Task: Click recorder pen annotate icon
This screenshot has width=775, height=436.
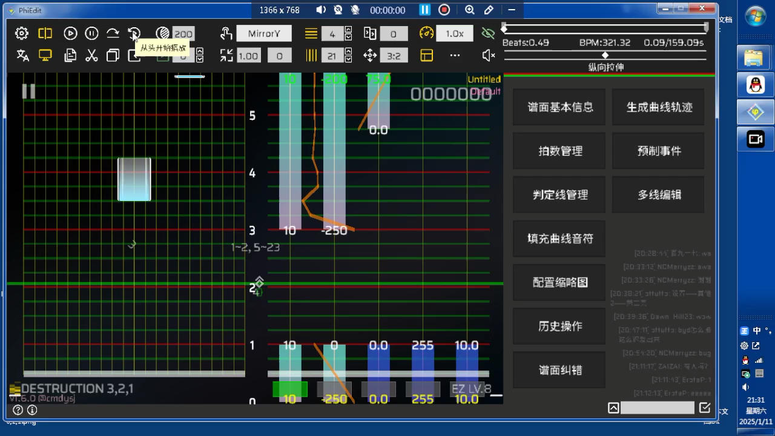Action: tap(489, 10)
